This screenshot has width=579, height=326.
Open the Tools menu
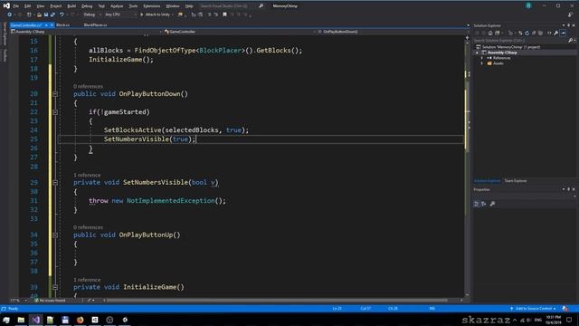click(x=133, y=6)
